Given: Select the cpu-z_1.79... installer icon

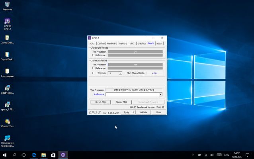Looking at the screenshot, I should coord(7,106).
